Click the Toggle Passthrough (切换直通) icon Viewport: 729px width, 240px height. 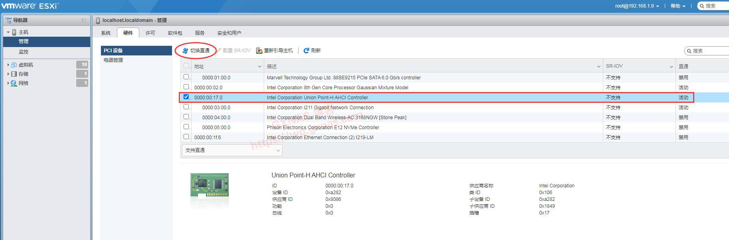click(185, 51)
